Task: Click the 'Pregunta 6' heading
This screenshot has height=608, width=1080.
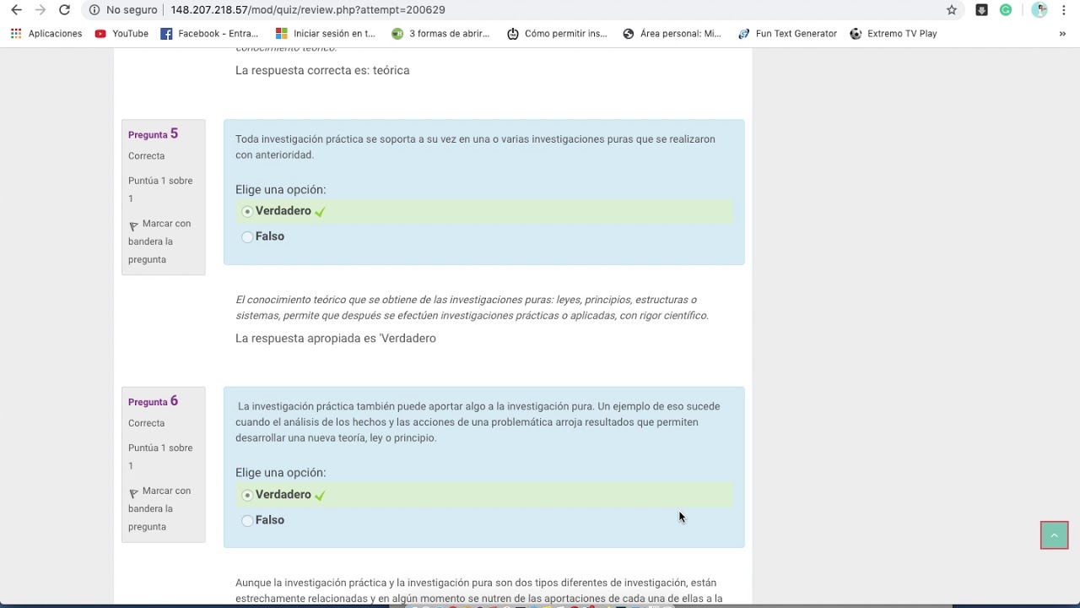Action: point(153,401)
